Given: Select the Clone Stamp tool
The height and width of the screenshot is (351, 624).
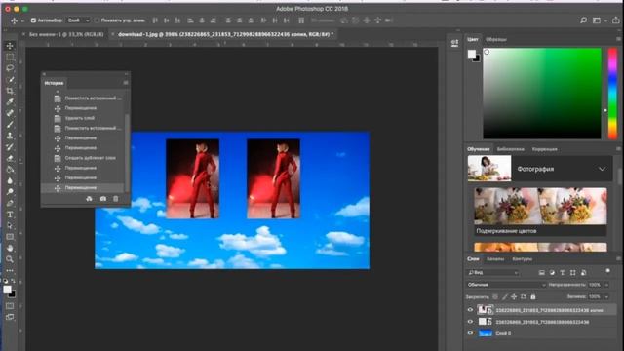Looking at the screenshot, I should pos(10,136).
